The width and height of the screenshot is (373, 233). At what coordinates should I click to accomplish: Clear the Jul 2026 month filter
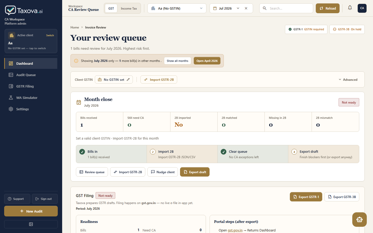click(x=246, y=8)
